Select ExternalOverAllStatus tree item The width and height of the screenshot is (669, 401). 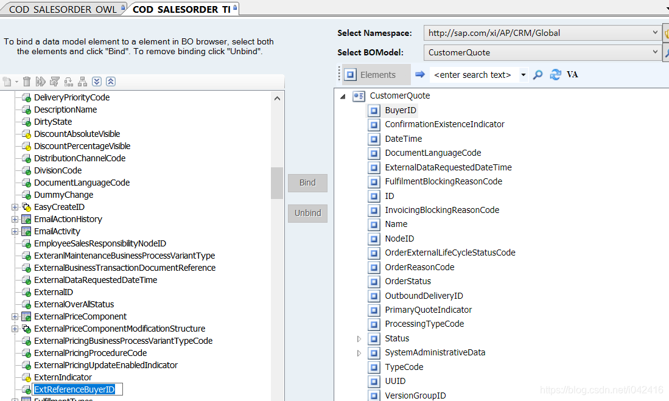pos(74,305)
